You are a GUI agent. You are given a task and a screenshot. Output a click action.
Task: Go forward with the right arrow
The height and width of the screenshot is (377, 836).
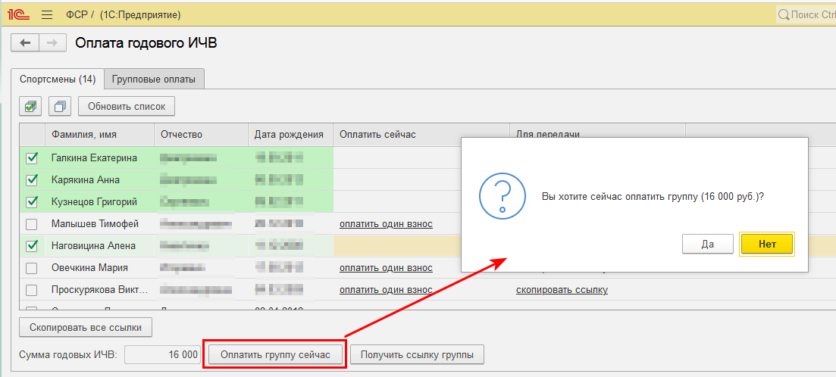(52, 43)
